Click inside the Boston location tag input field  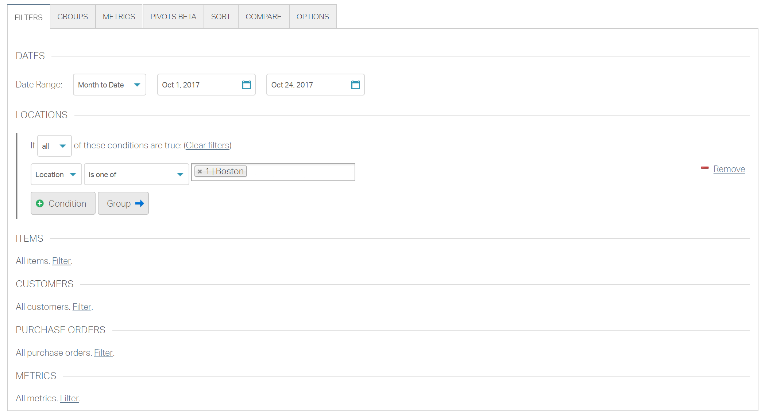click(x=303, y=171)
